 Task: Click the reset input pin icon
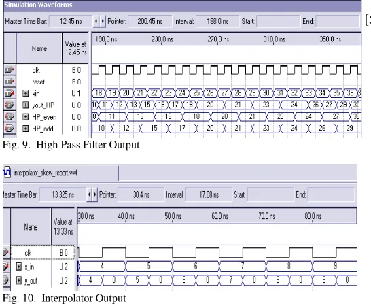(x=10, y=82)
